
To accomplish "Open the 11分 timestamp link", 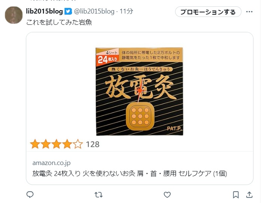I will coord(126,11).
